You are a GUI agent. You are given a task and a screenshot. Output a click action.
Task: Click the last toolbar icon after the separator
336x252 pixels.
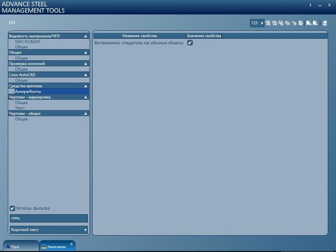[x=325, y=23]
